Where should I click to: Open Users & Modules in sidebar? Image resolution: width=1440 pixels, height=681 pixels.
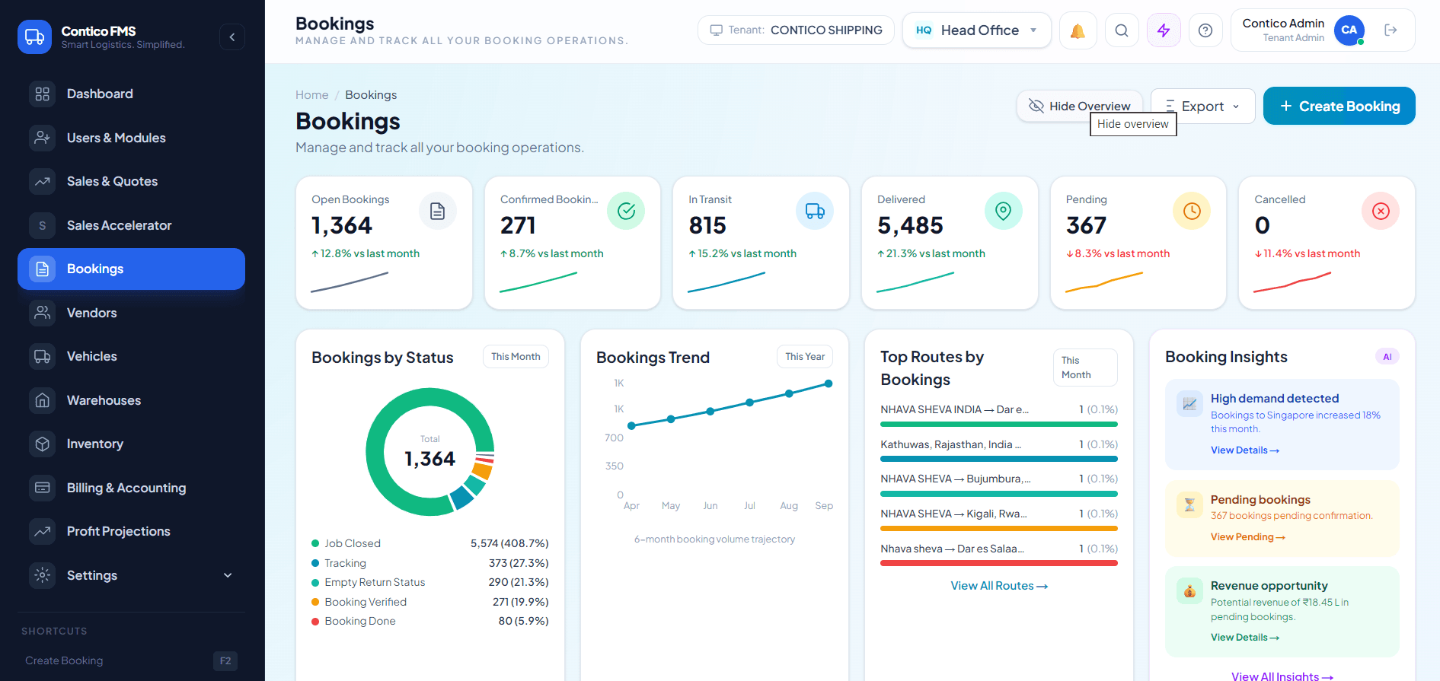[131, 138]
